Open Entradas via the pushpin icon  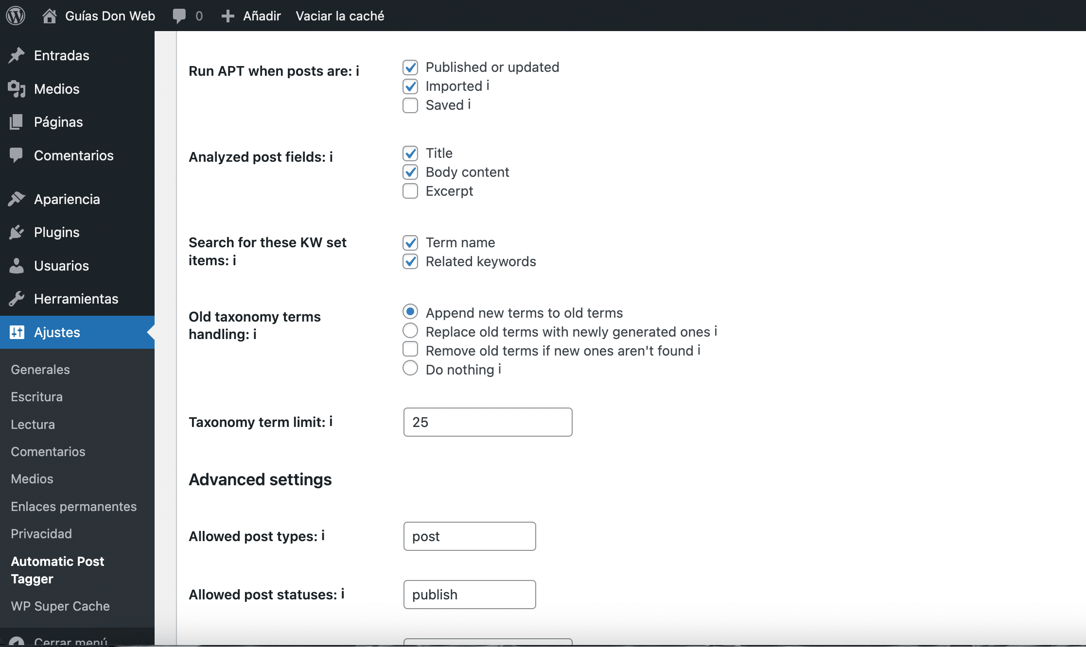pos(17,55)
